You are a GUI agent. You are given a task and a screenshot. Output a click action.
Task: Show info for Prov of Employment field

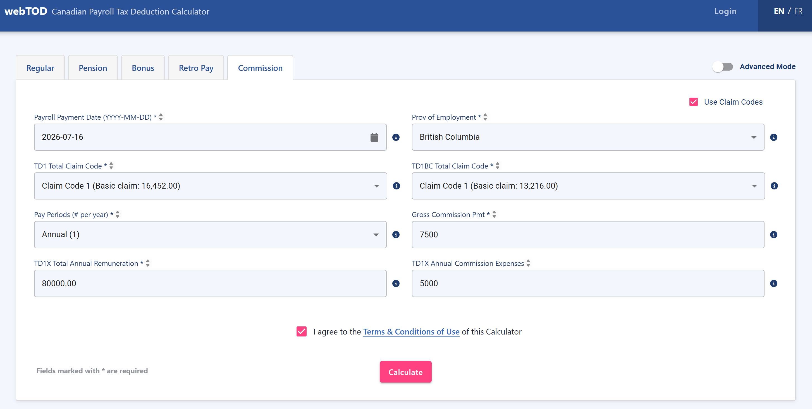click(x=773, y=137)
